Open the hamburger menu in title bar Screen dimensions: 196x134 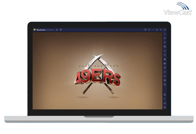tap(149, 30)
